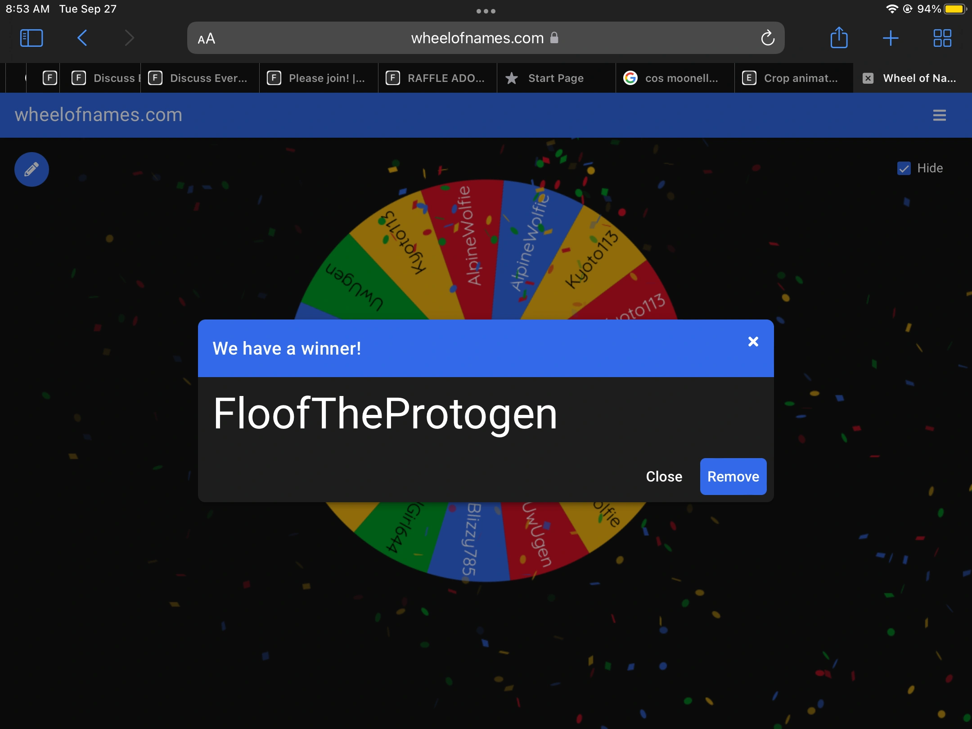Open the hamburger menu in site header

pyautogui.click(x=939, y=115)
